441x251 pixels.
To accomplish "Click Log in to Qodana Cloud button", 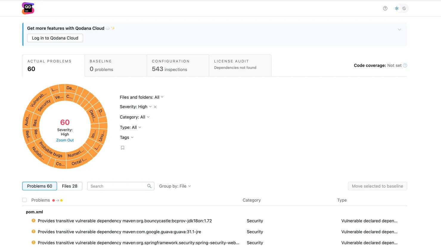I will click(55, 38).
